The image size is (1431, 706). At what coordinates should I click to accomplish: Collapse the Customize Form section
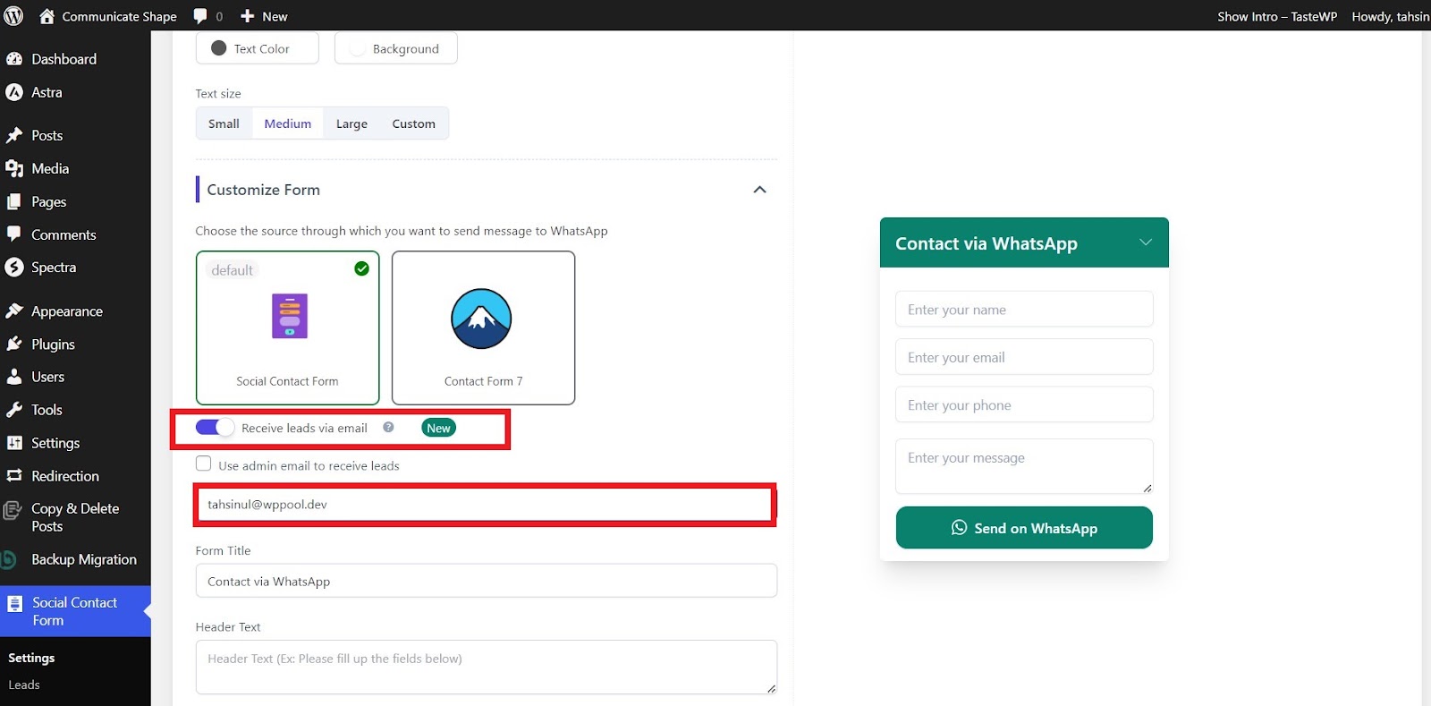[759, 190]
